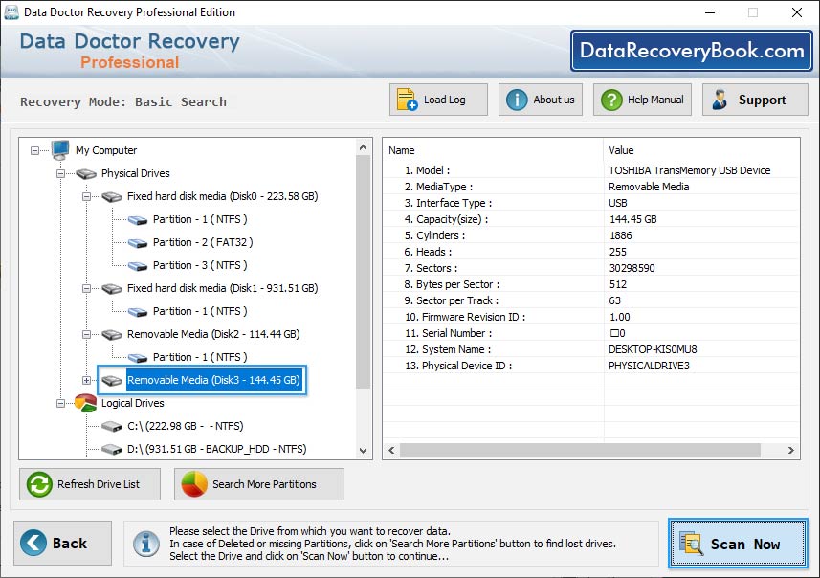Click the My Computer icon in the tree
Image resolution: width=820 pixels, height=578 pixels.
click(x=56, y=150)
